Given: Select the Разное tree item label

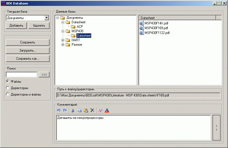Looking at the screenshot, I should [x=77, y=45].
